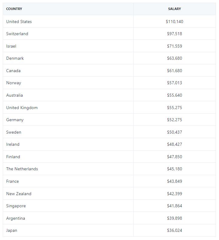
Task: Click the Singapore country cell
Action: (16, 206)
